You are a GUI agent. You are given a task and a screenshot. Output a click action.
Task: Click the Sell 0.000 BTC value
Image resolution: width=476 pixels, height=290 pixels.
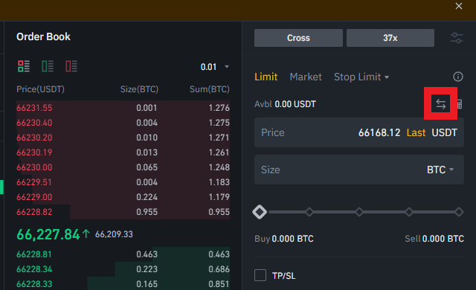[x=434, y=239]
